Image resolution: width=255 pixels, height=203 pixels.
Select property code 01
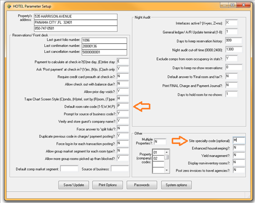(158, 152)
